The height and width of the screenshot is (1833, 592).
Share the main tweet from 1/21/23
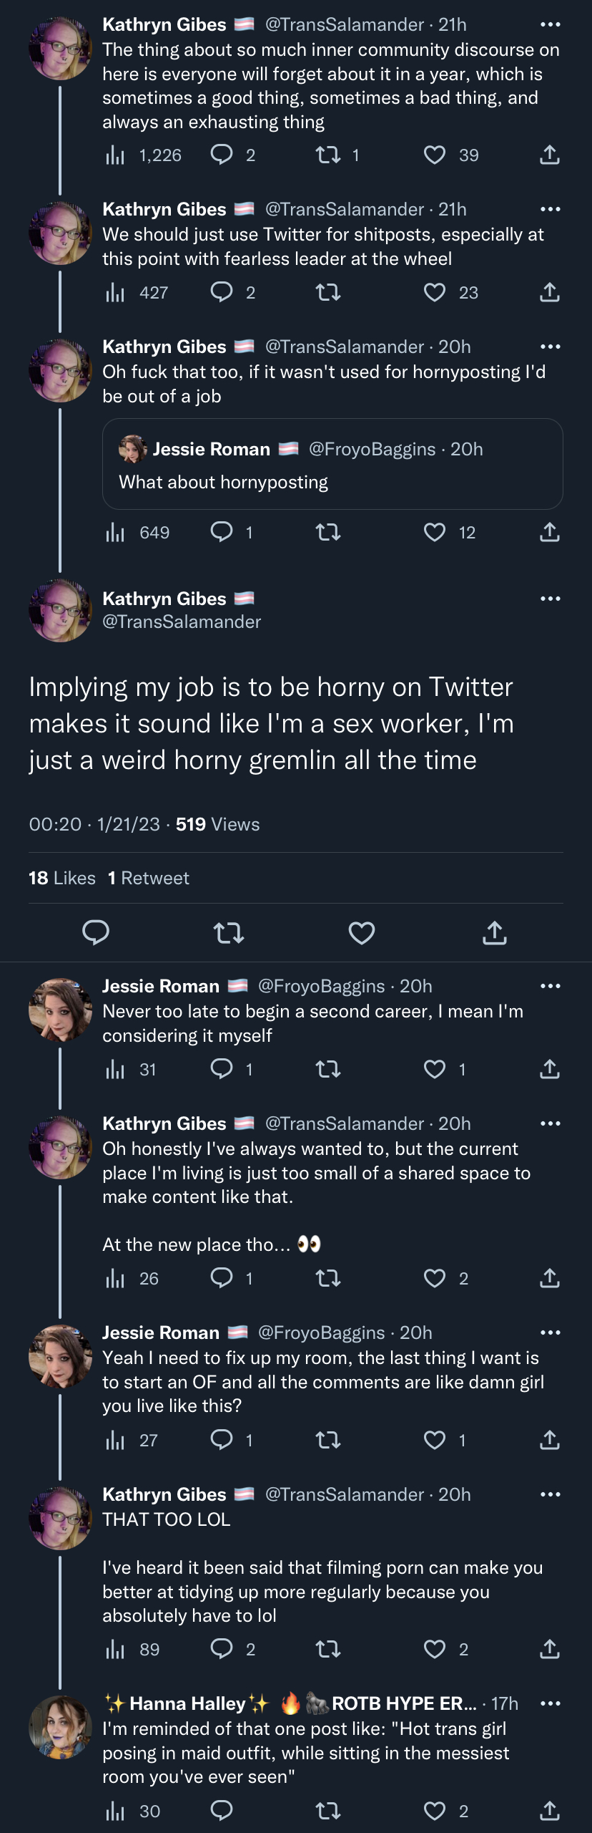pyautogui.click(x=495, y=933)
